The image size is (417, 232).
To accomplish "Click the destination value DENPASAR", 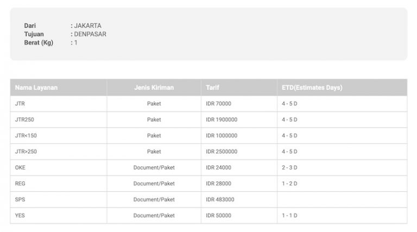I will pyautogui.click(x=90, y=34).
